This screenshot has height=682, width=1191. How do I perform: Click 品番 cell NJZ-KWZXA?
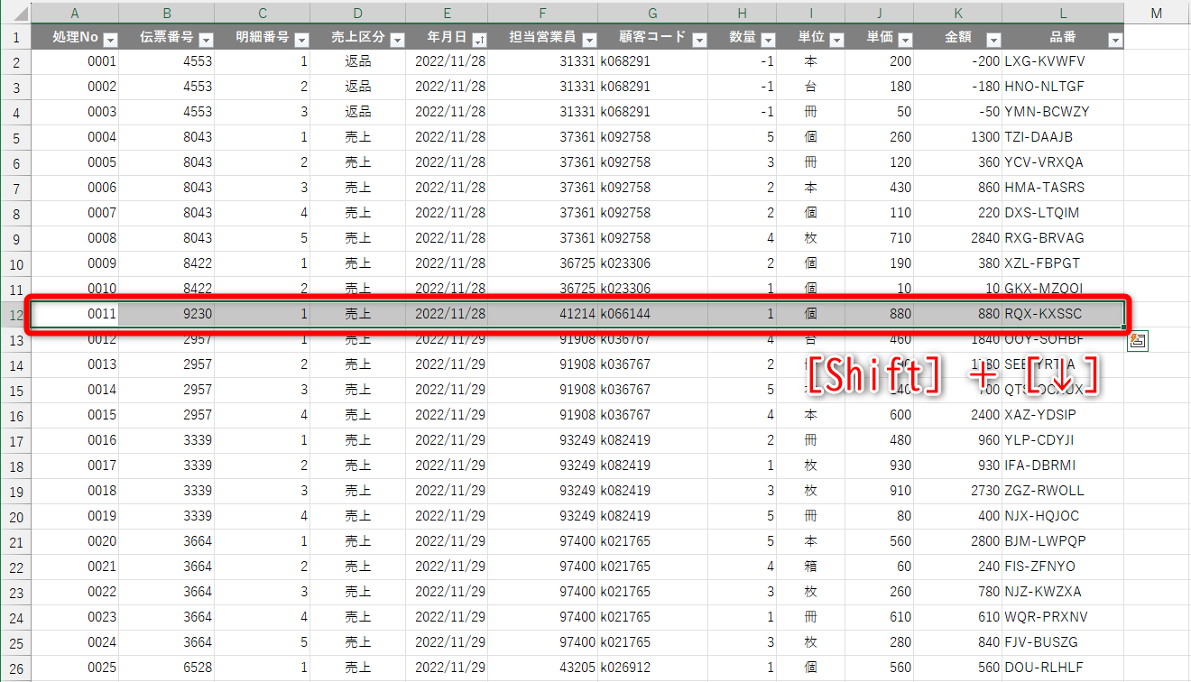tap(1064, 592)
